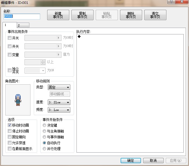Open the 频度 dropdown showing 3: Low
The width and height of the screenshot is (189, 166).
tap(59, 110)
